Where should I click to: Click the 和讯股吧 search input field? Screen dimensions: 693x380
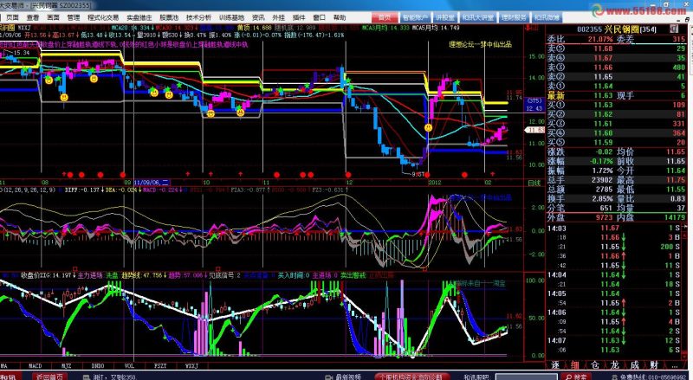click(526, 377)
